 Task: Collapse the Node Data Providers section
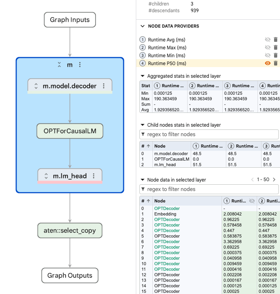tap(143, 26)
